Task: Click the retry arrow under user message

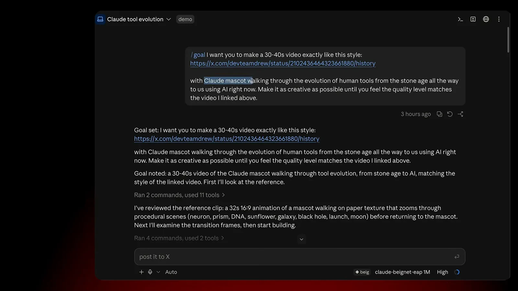Action: point(450,114)
